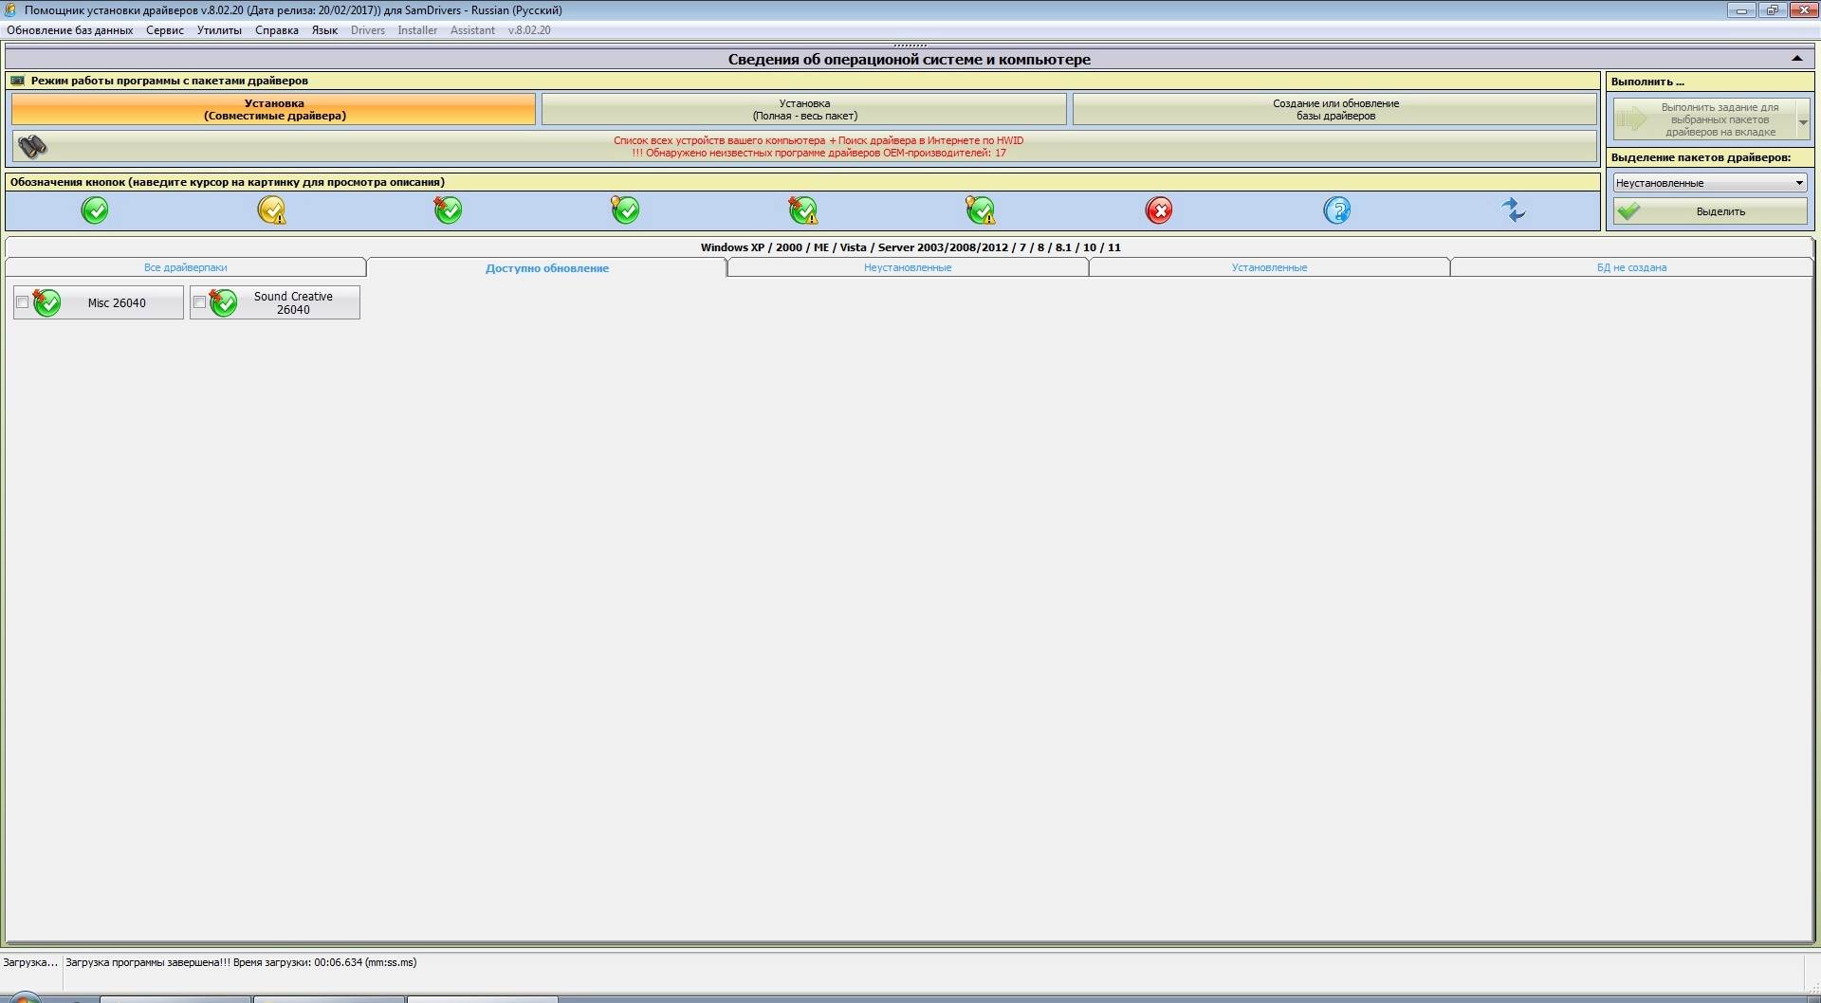Switch to the 'Установленные' tab
This screenshot has height=1003, width=1821.
click(x=1269, y=267)
